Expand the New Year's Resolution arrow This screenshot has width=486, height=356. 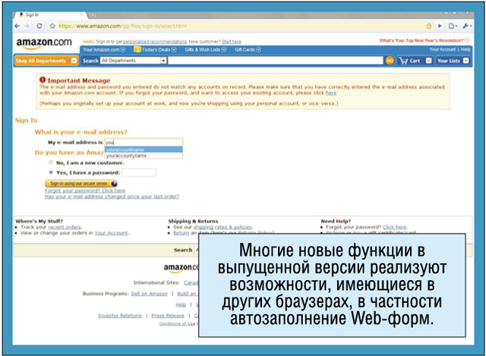(x=468, y=40)
